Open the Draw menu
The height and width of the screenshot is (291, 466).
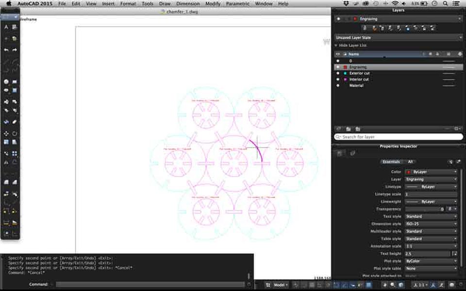point(165,3)
